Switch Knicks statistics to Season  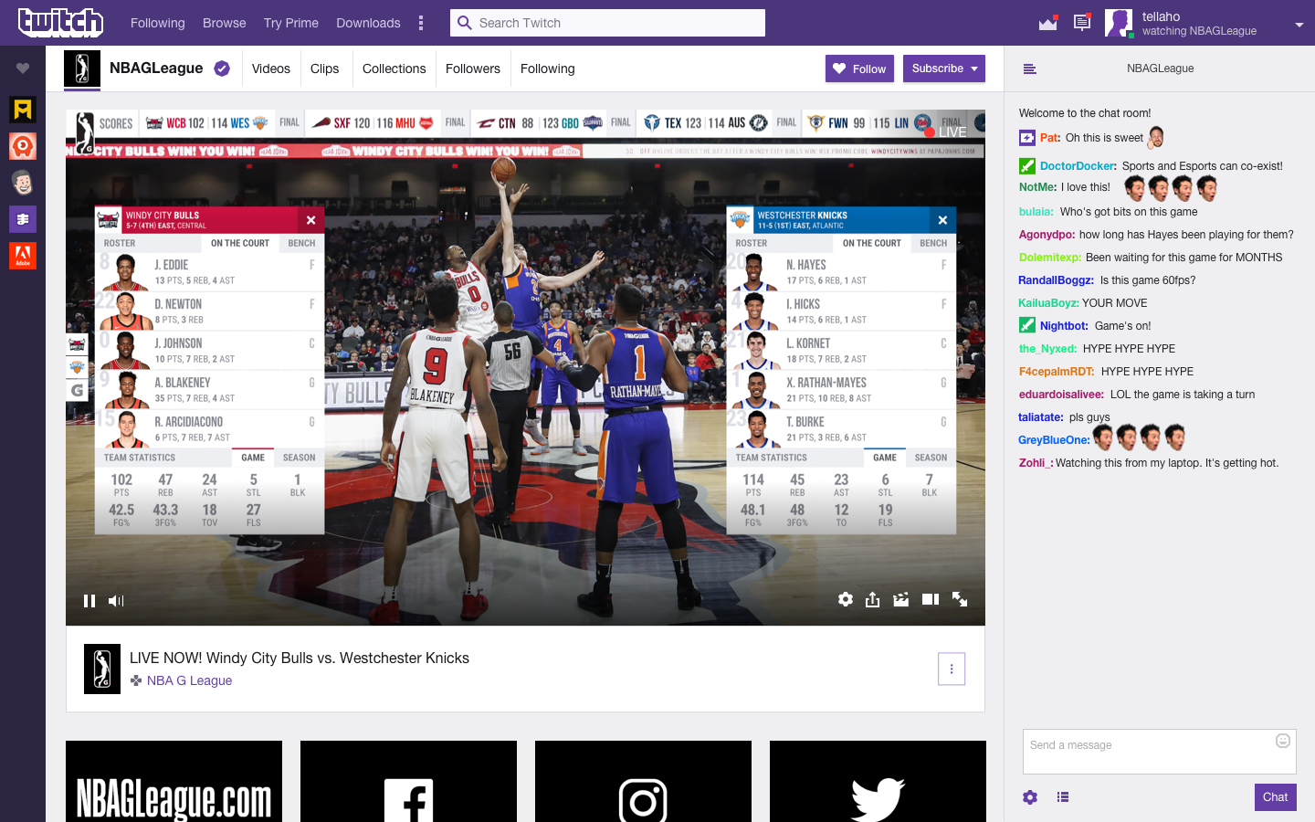point(931,458)
